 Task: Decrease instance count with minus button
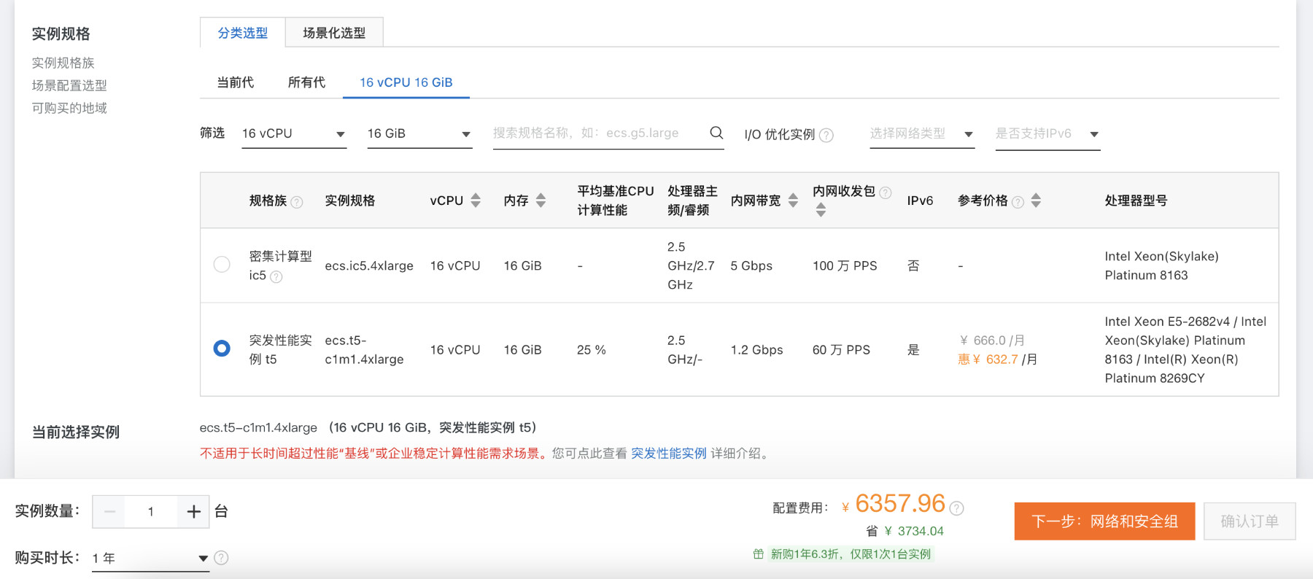point(109,512)
